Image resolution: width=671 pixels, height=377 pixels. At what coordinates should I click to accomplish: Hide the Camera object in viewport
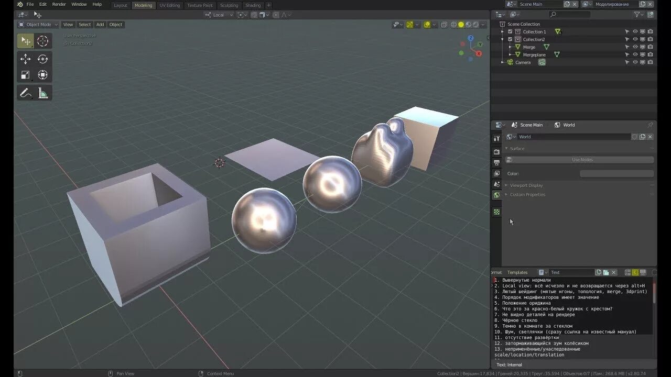coord(635,62)
